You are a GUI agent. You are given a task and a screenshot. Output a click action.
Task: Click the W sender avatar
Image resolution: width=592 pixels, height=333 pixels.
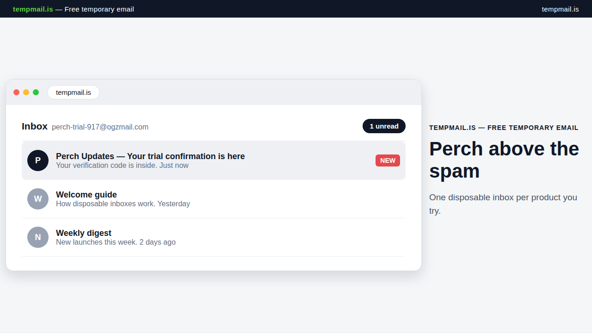[38, 199]
